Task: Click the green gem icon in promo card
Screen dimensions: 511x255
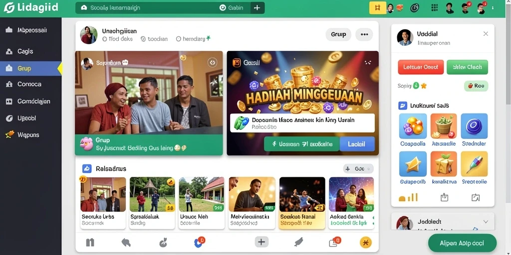Action: point(241,123)
